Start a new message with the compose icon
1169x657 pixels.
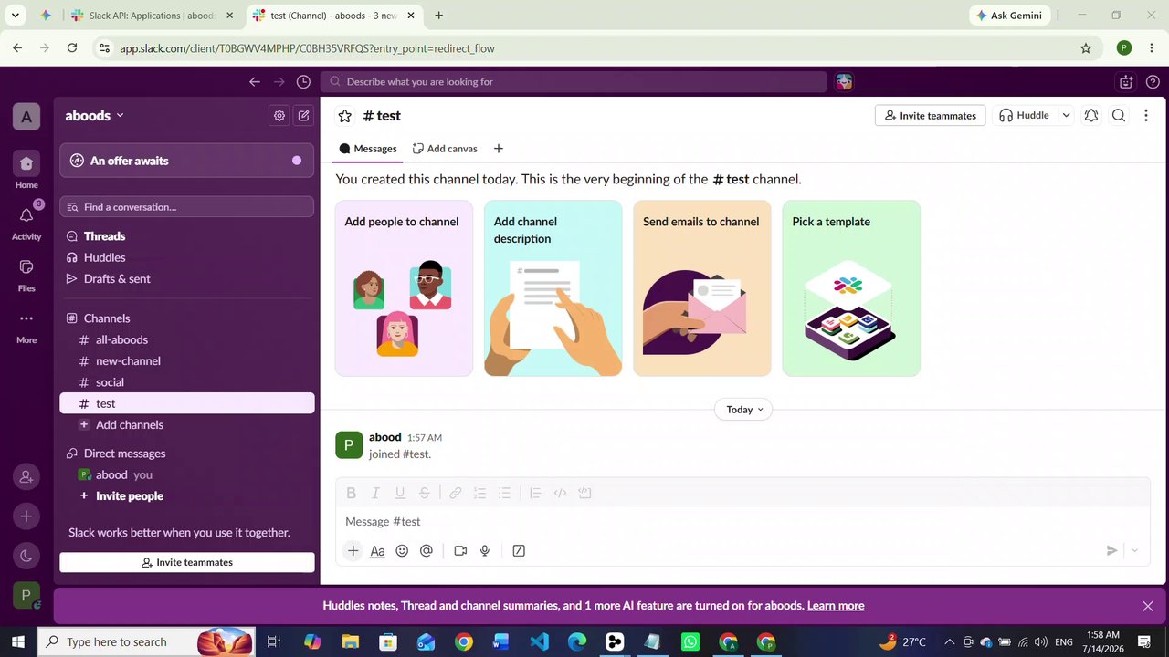(304, 116)
